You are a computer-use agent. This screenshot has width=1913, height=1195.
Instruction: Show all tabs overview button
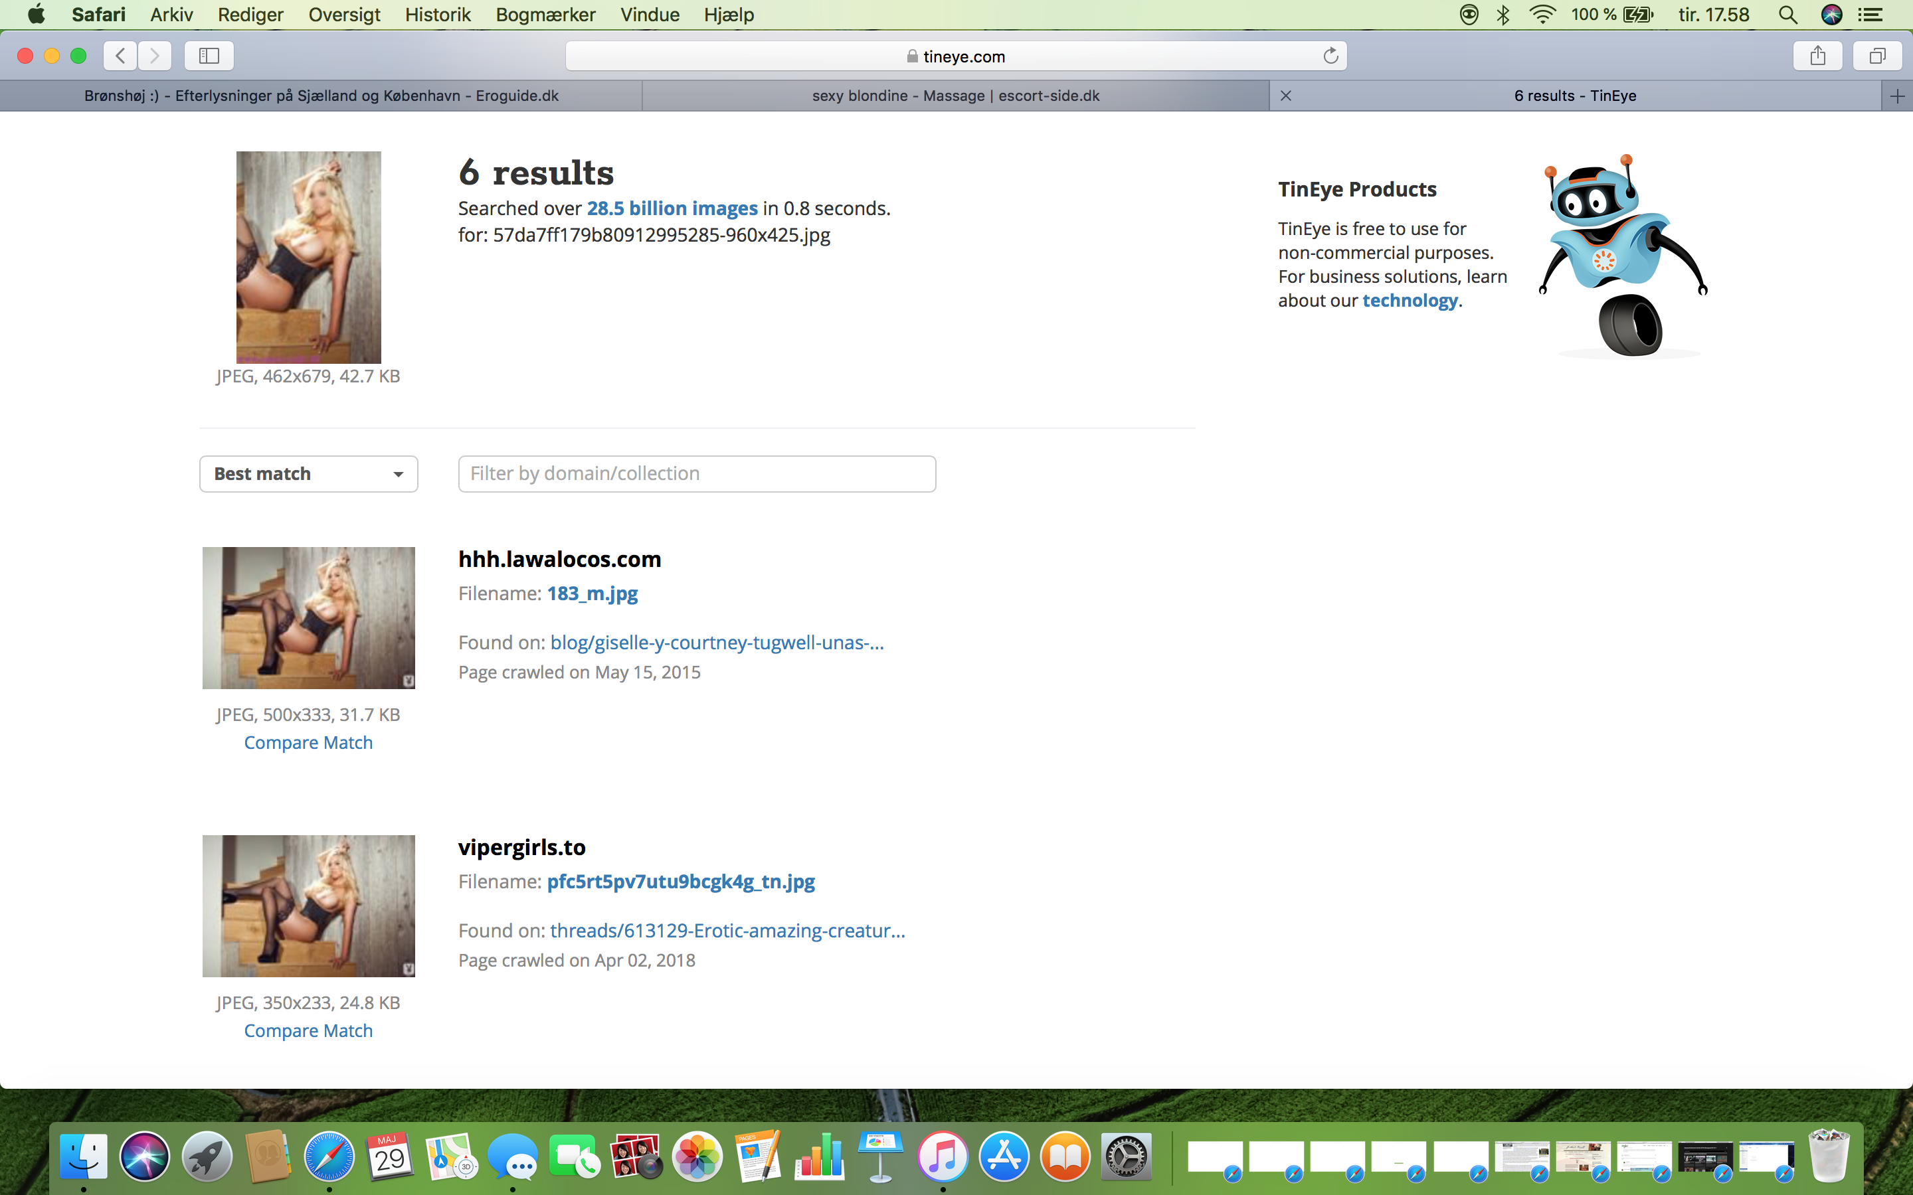point(1877,55)
